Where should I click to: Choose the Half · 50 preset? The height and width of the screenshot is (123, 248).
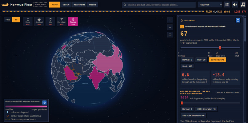pyautogui.click(x=201, y=60)
